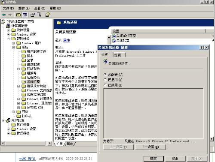The height and width of the screenshot is (162, 215).
Task: Click the folder icon of 磁盘配额
Action: [x=24, y=64]
